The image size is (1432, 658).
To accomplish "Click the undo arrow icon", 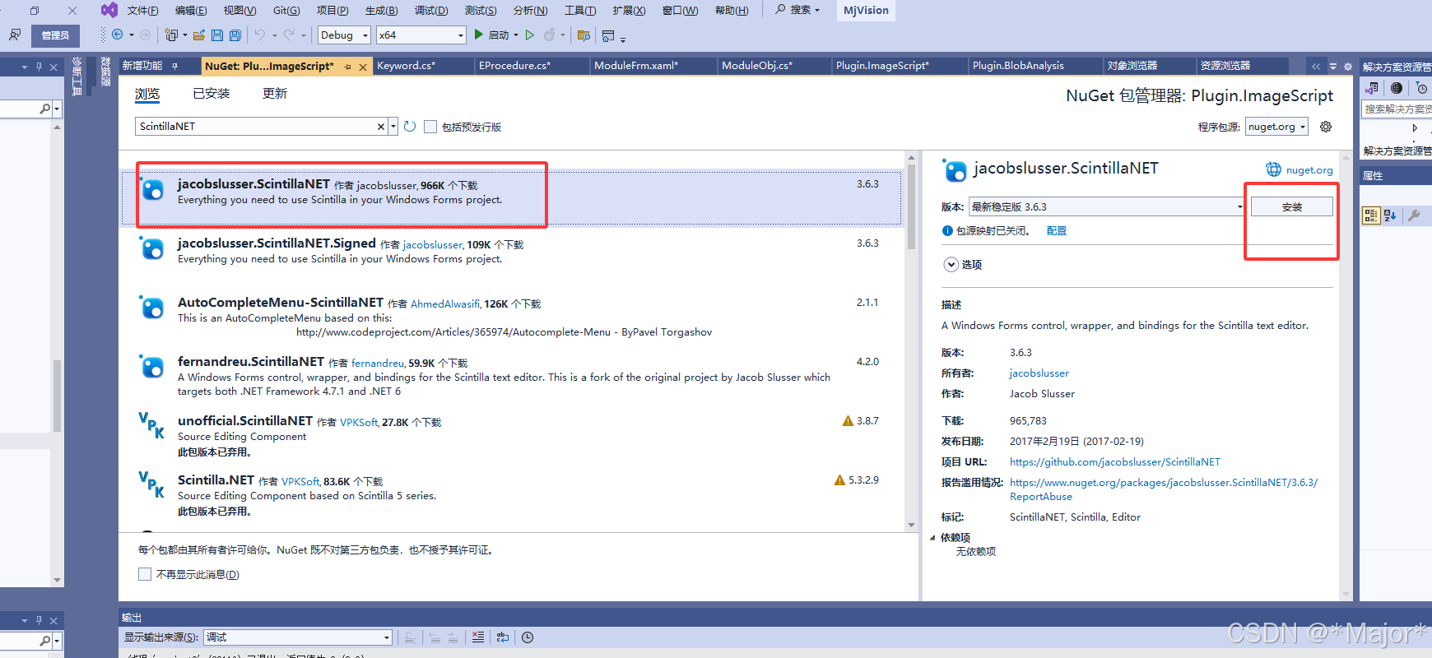I will pos(260,35).
